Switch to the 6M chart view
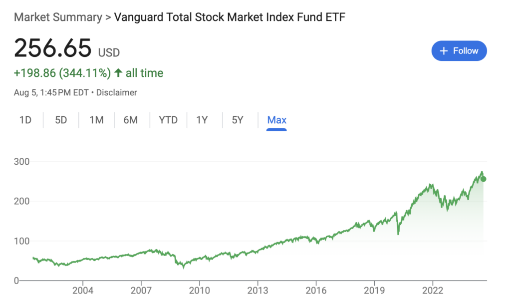This screenshot has width=511, height=305. (132, 120)
